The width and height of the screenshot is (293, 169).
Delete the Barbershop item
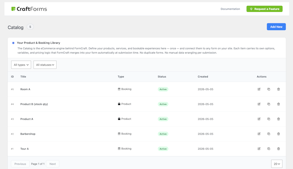[x=279, y=134]
